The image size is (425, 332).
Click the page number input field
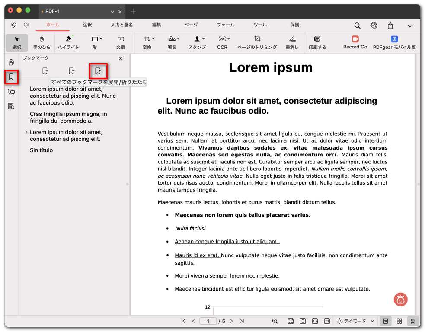click(x=208, y=321)
